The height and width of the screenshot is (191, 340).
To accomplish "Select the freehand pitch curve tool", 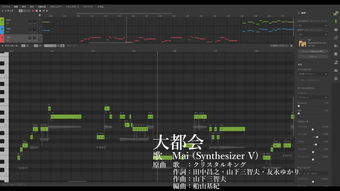I will 40,46.
